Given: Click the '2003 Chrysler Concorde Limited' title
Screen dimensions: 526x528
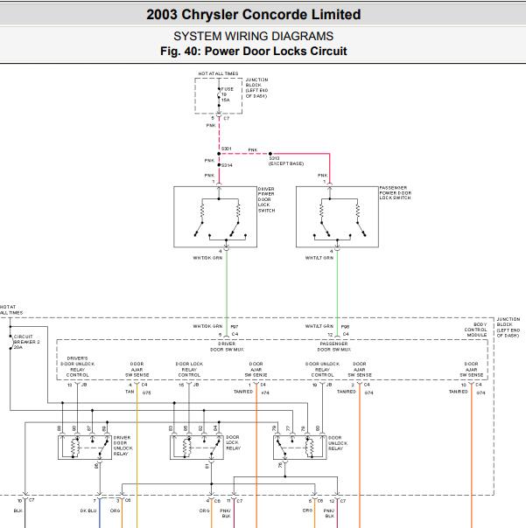Looking at the screenshot, I should point(253,15).
